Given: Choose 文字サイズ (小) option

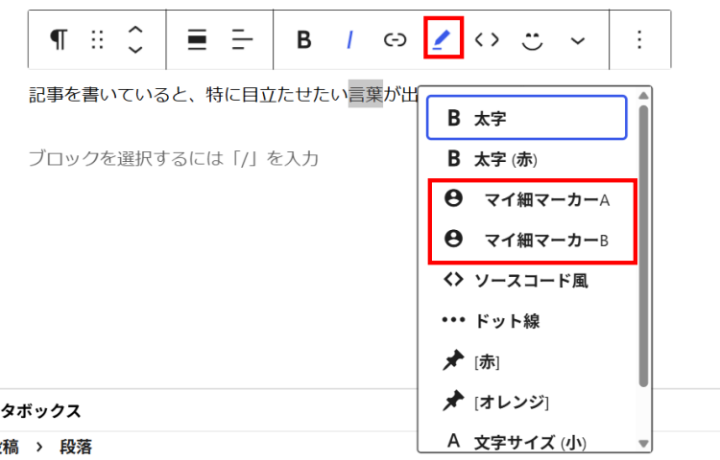Looking at the screenshot, I should click(x=527, y=441).
